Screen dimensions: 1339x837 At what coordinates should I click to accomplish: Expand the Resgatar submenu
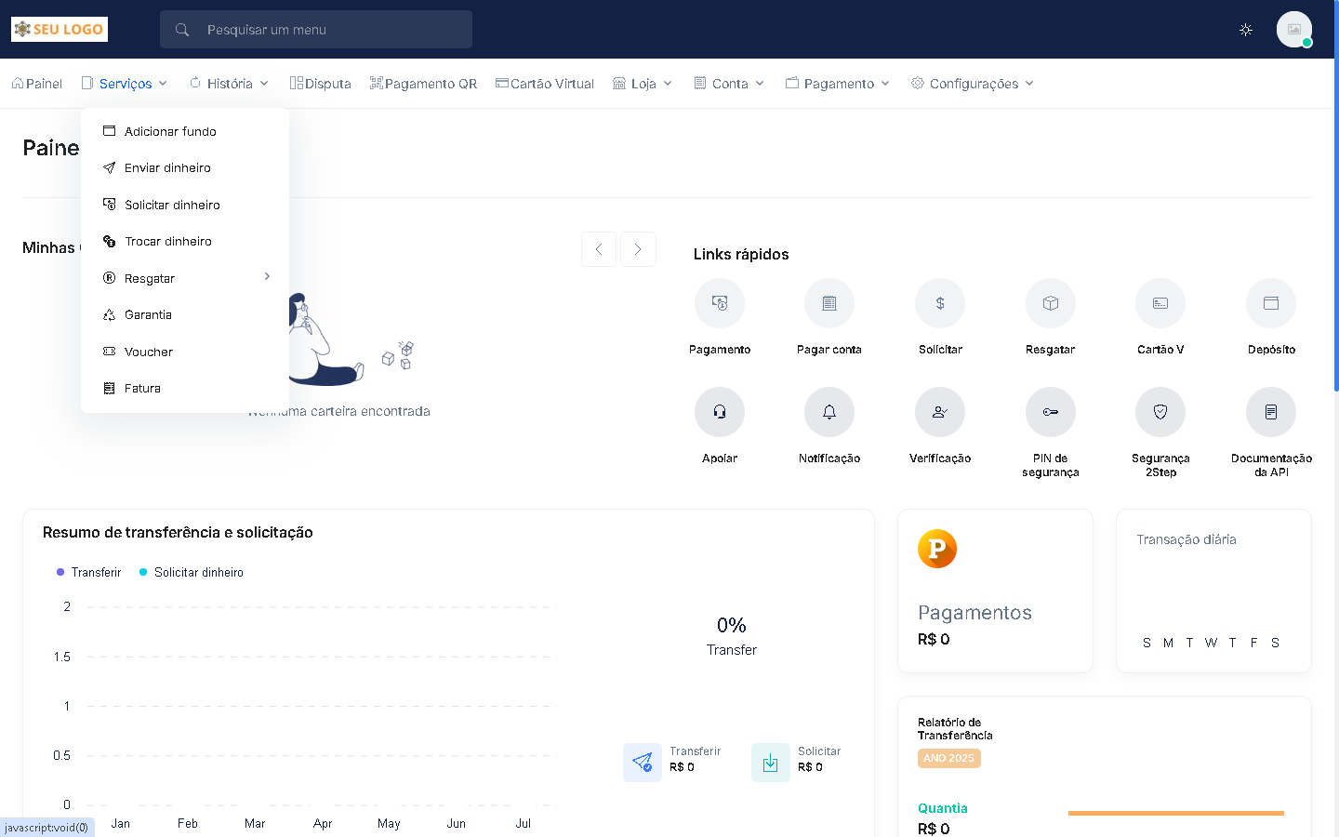tap(184, 278)
